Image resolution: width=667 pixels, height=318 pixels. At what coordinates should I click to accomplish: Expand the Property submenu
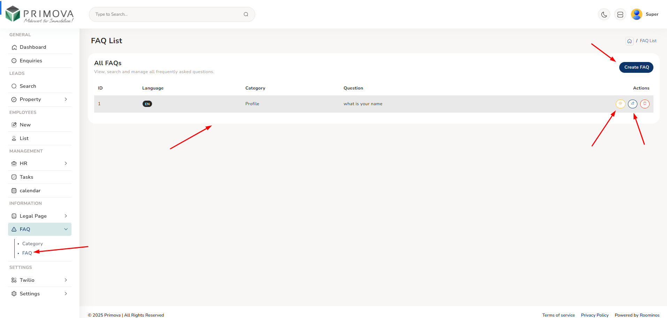[x=39, y=100]
